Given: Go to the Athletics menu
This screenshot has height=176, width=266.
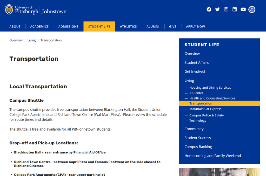Looking at the screenshot, I should [128, 26].
